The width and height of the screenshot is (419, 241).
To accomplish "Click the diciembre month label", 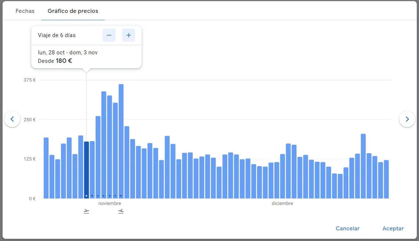I will coord(283,204).
